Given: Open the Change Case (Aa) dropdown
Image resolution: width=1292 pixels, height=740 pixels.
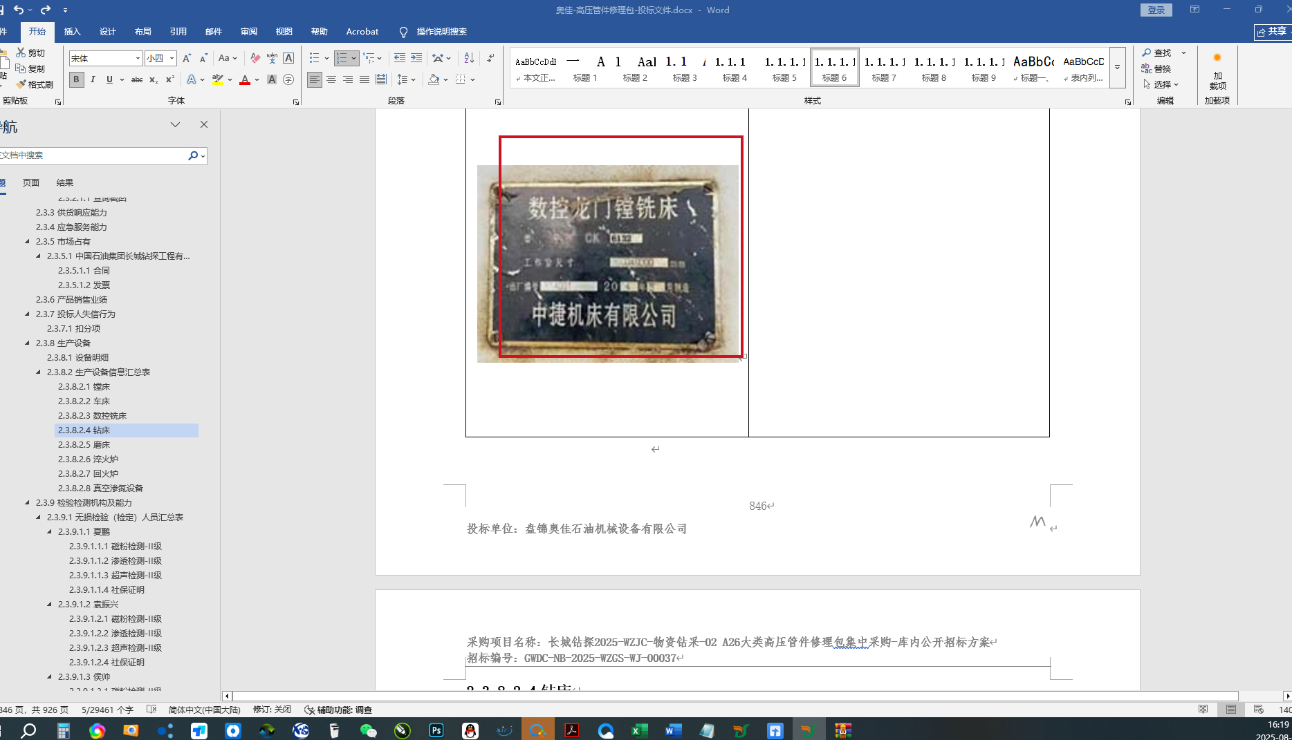Looking at the screenshot, I should pos(228,58).
